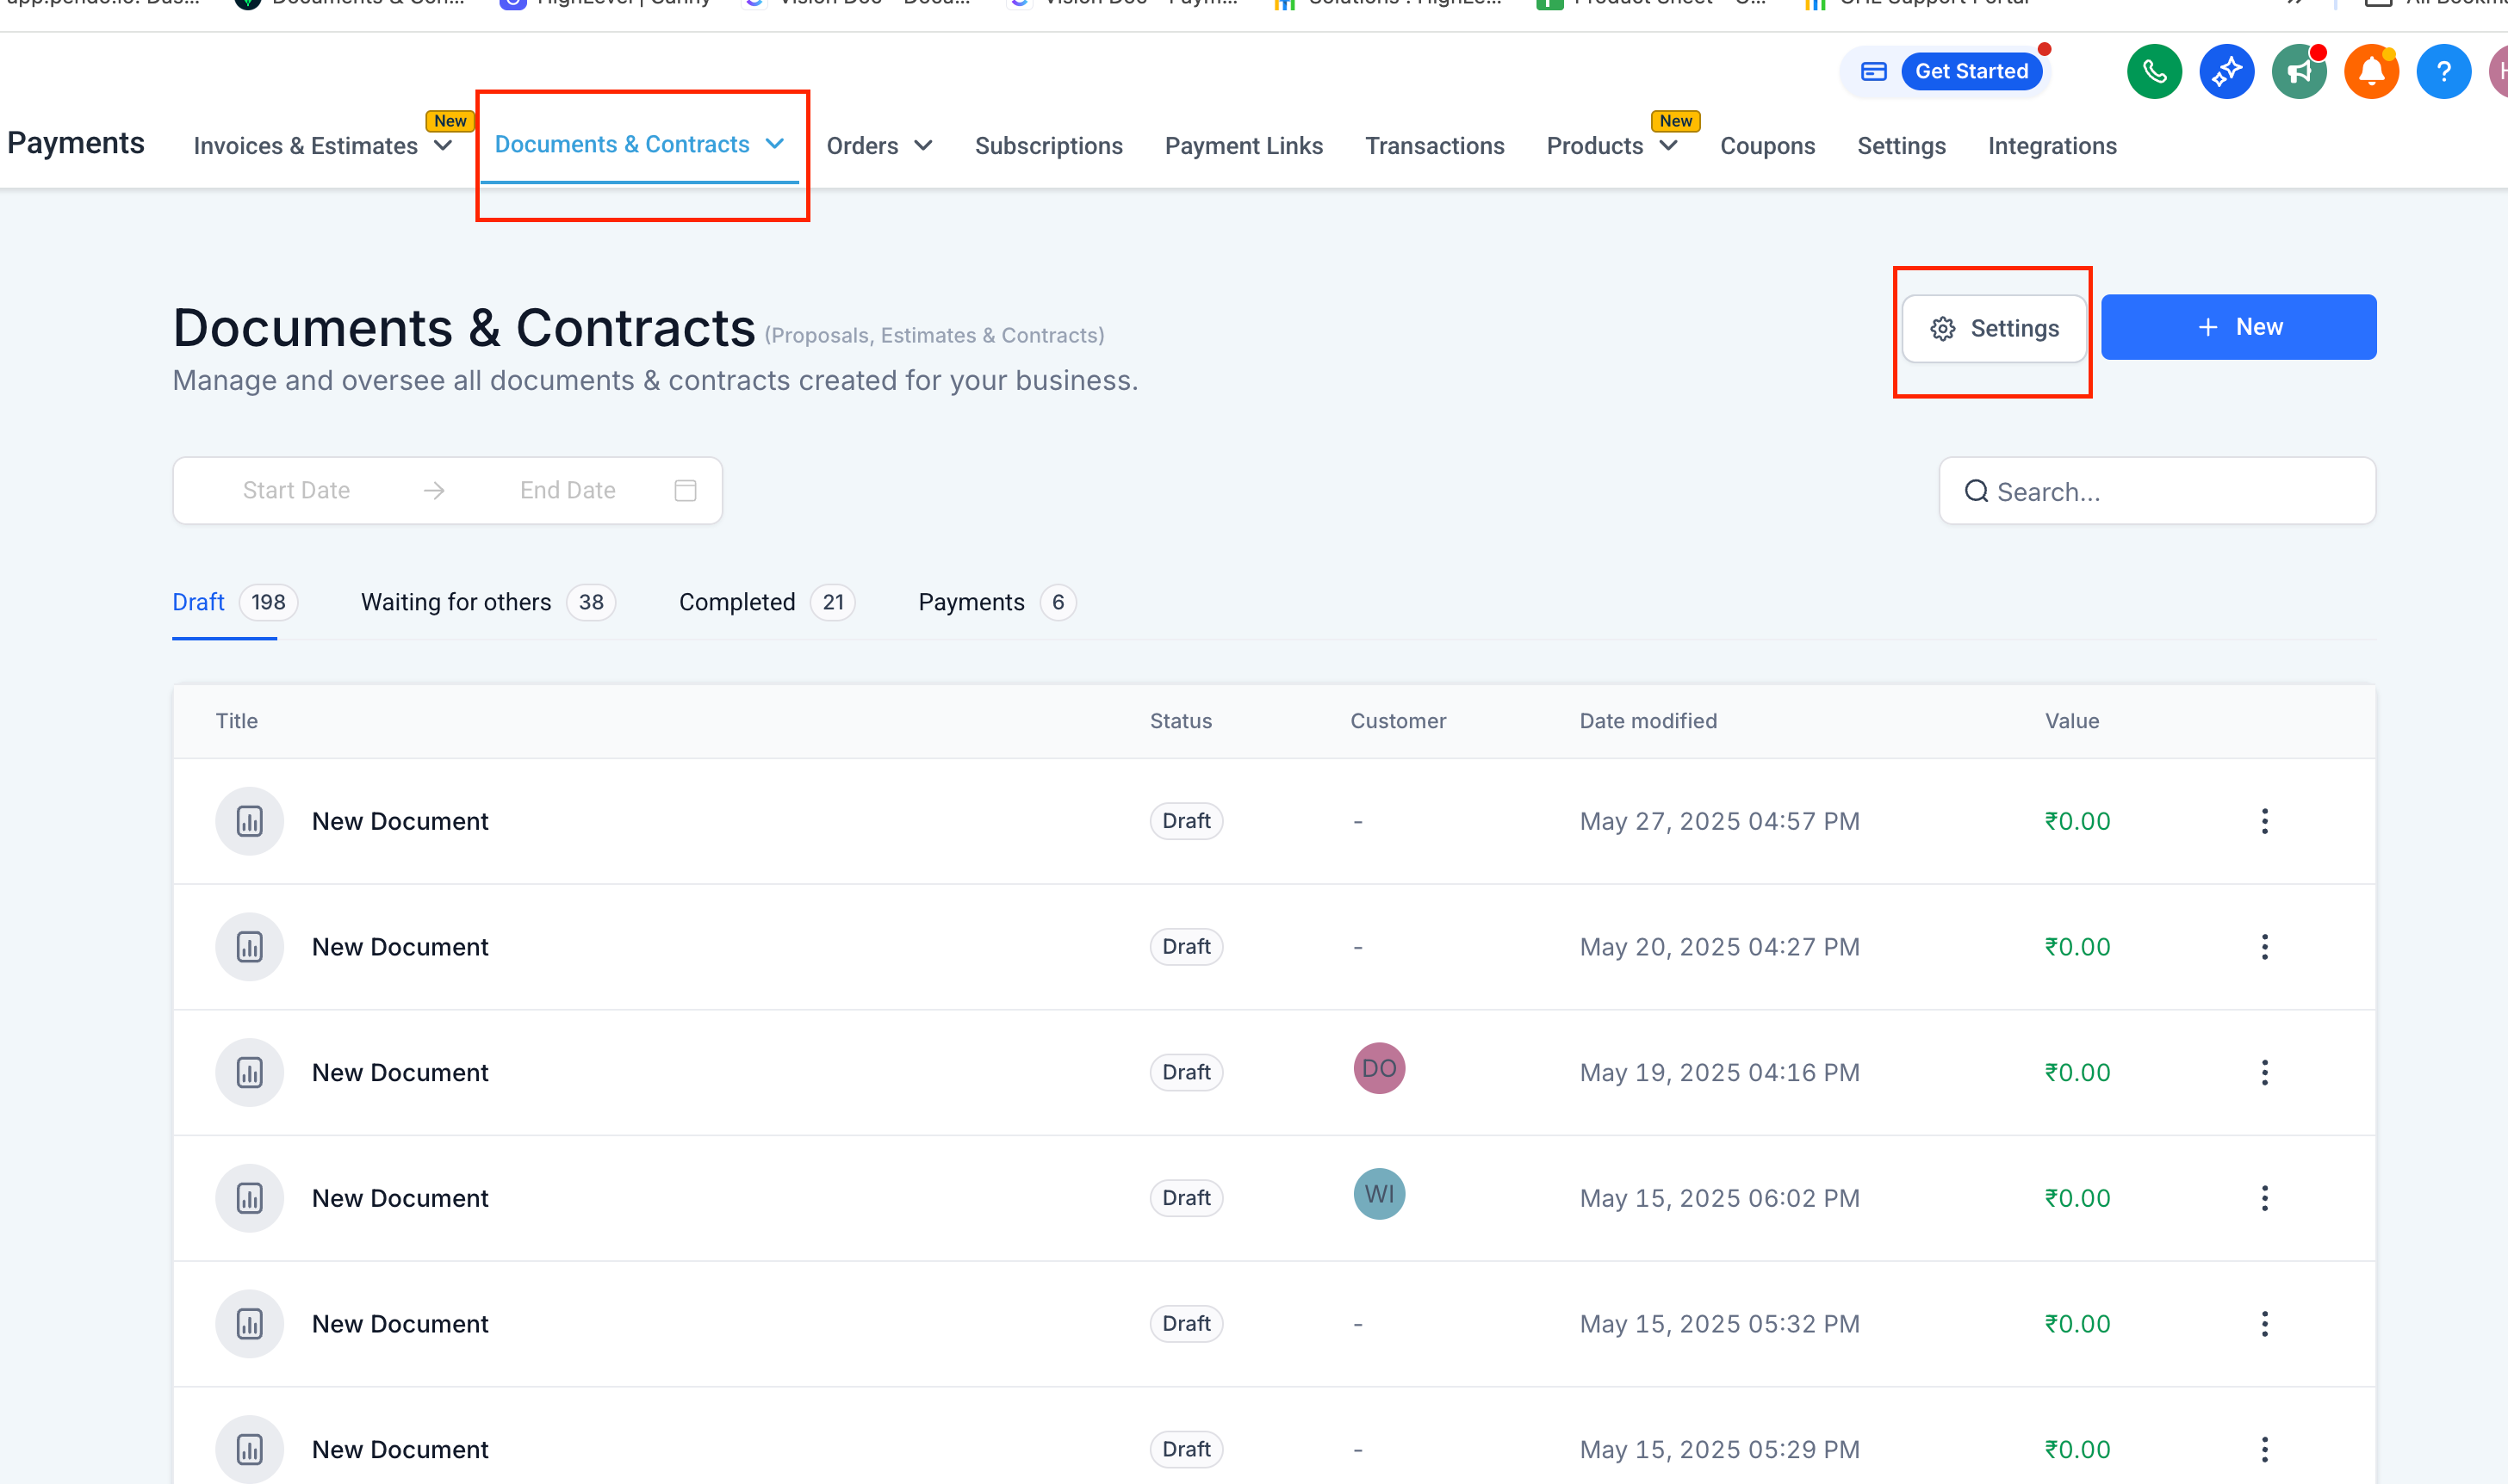
Task: Click the megaphone announcements icon
Action: pyautogui.click(x=2298, y=72)
